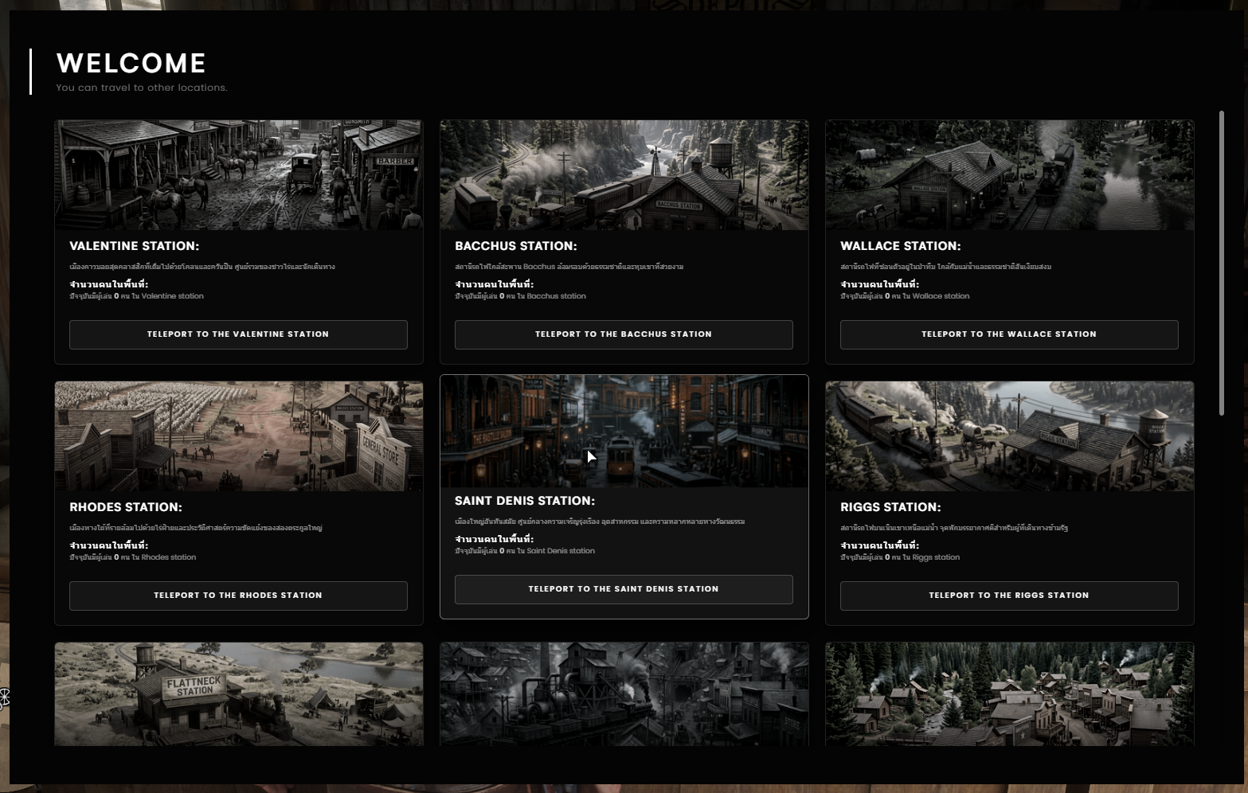This screenshot has height=793, width=1248.
Task: Click the smoky mining town thumbnail
Action: click(624, 694)
